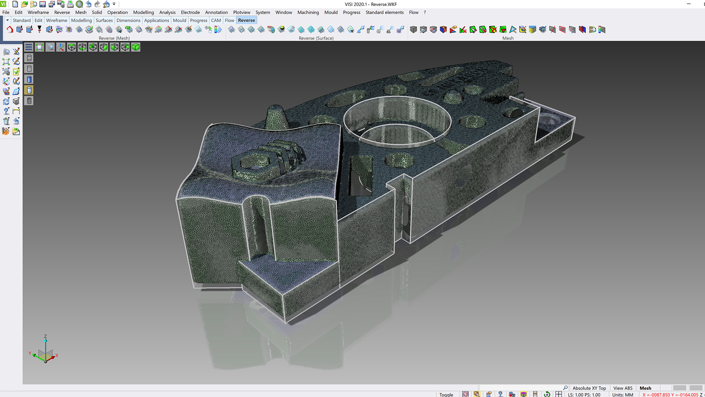Click the color gradient mesh analysis icon
This screenshot has height=397, width=705.
click(601, 29)
